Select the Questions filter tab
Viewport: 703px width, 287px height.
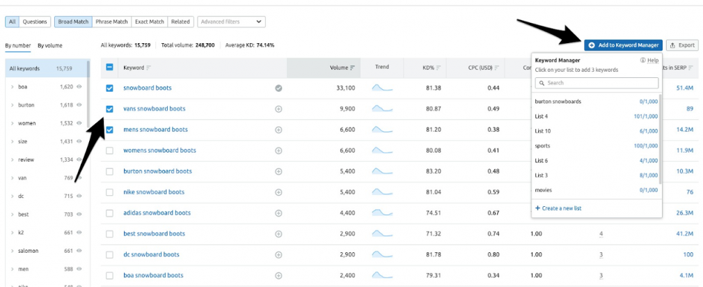(35, 22)
